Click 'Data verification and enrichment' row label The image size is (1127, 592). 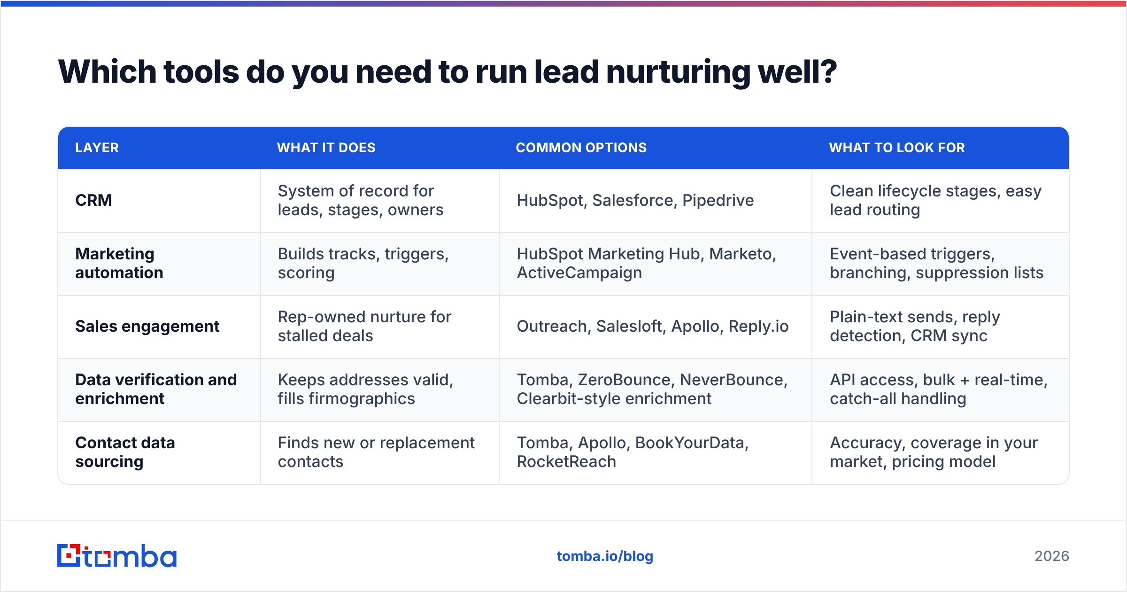point(156,389)
